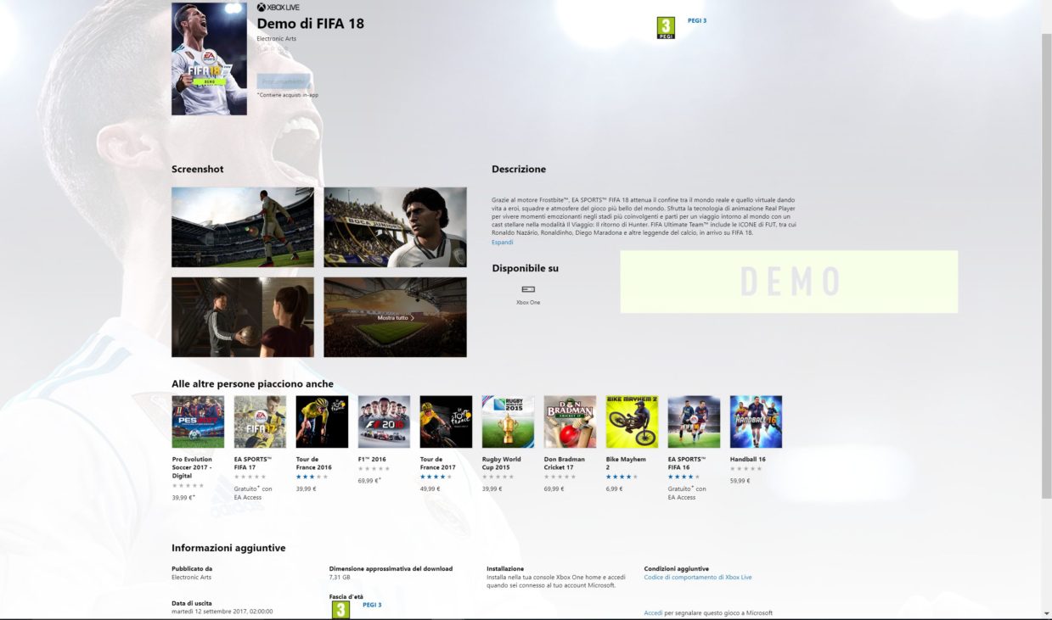Click 'Electronic Arts' under Pubblicato da
Viewport: 1052px width, 620px height.
(191, 577)
